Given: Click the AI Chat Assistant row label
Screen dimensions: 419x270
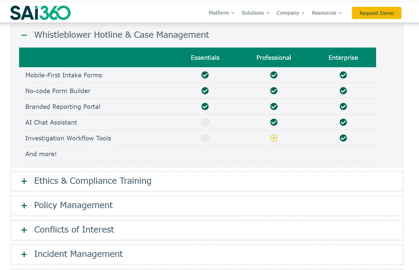Looking at the screenshot, I should 51,122.
